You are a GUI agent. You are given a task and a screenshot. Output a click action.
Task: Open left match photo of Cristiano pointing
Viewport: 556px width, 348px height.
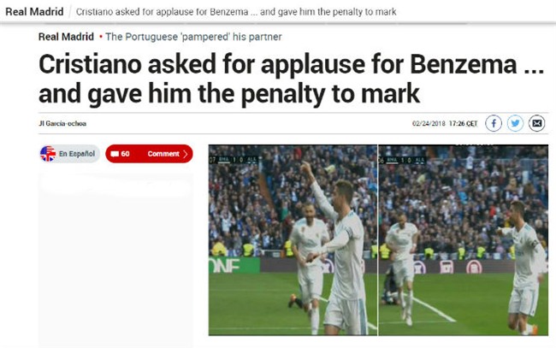click(x=293, y=240)
